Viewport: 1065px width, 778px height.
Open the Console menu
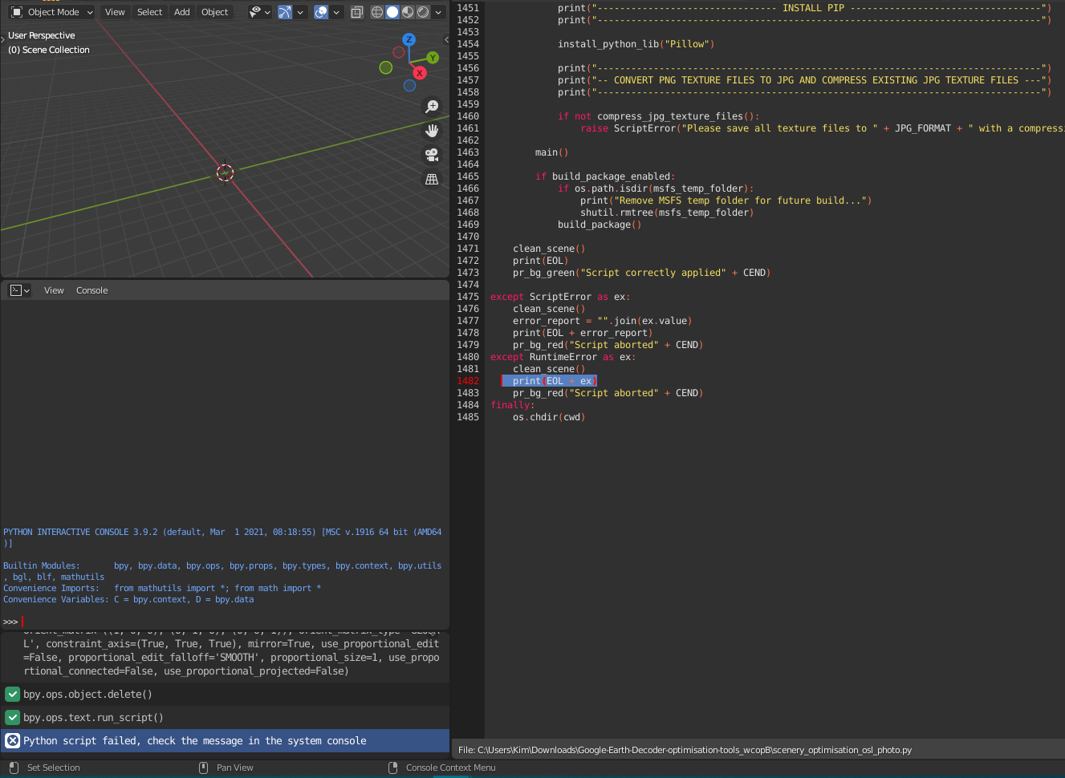(x=92, y=290)
